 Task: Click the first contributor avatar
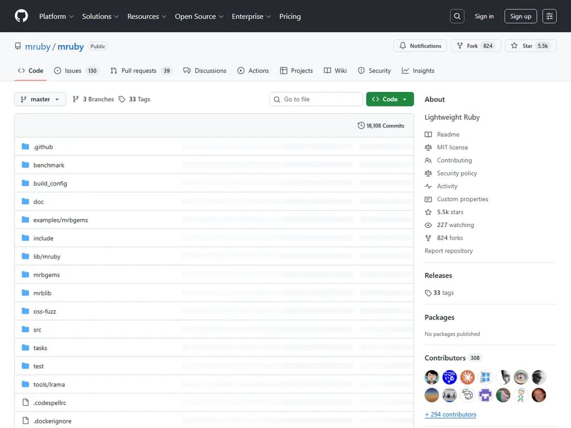(432, 377)
